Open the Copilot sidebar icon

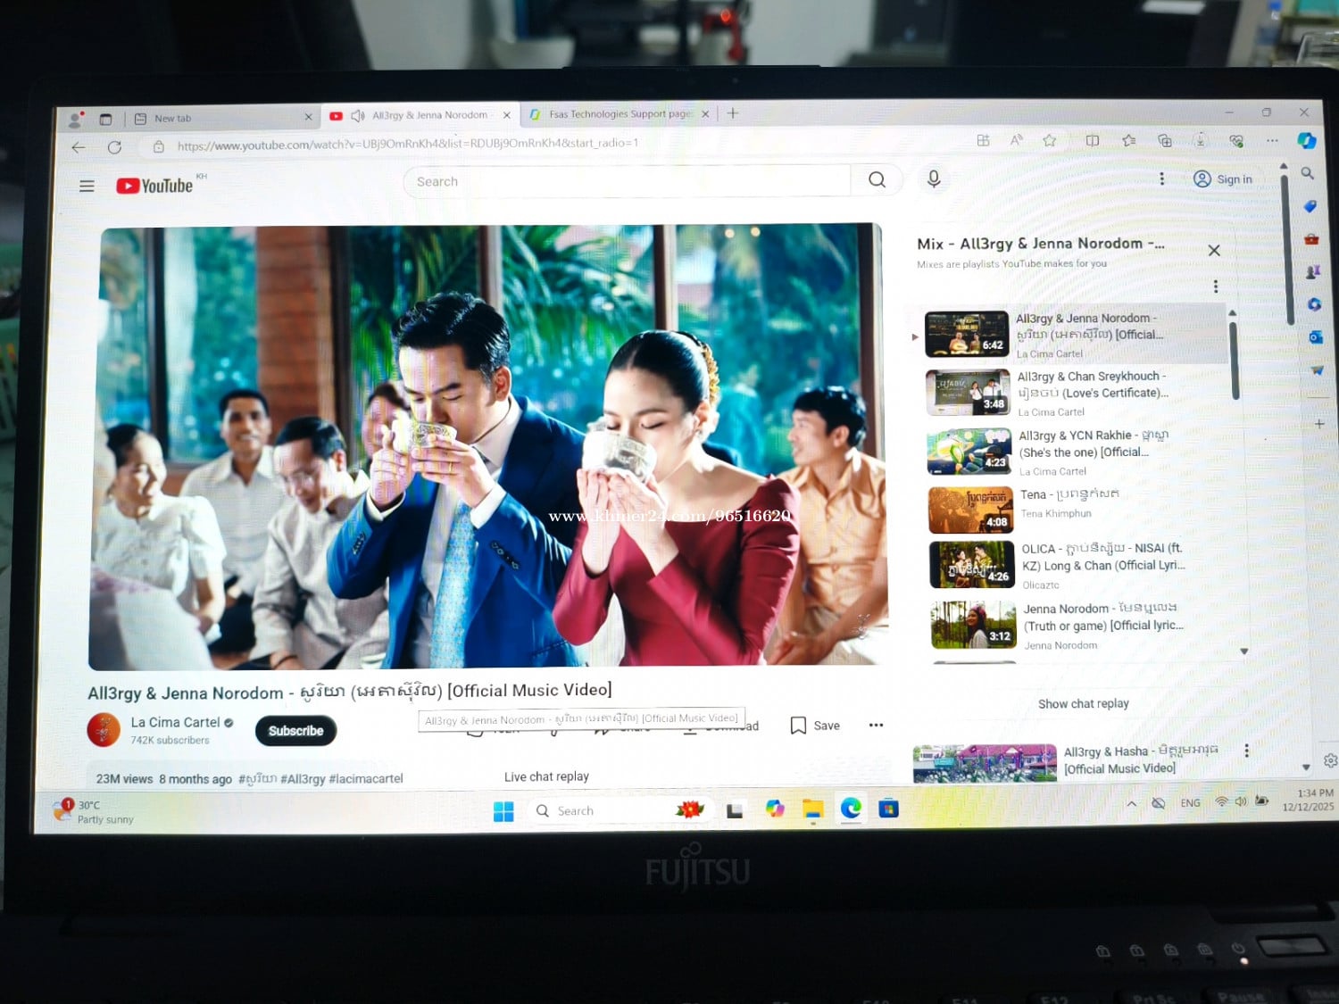tap(1306, 141)
